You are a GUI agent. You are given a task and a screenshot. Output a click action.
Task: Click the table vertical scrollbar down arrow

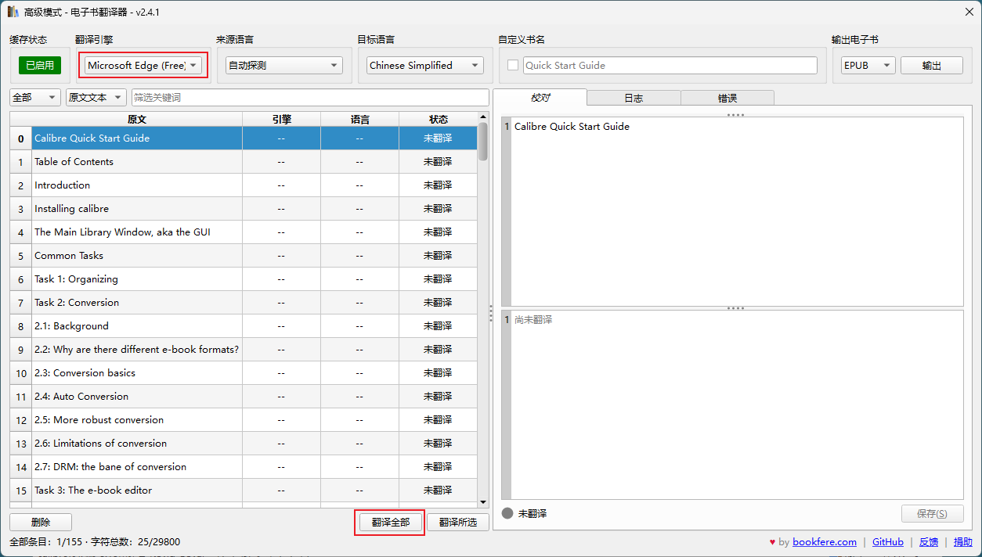482,502
